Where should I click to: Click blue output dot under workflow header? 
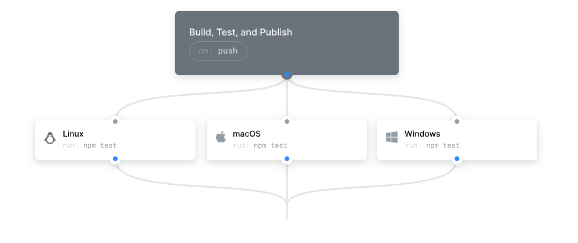pos(287,75)
